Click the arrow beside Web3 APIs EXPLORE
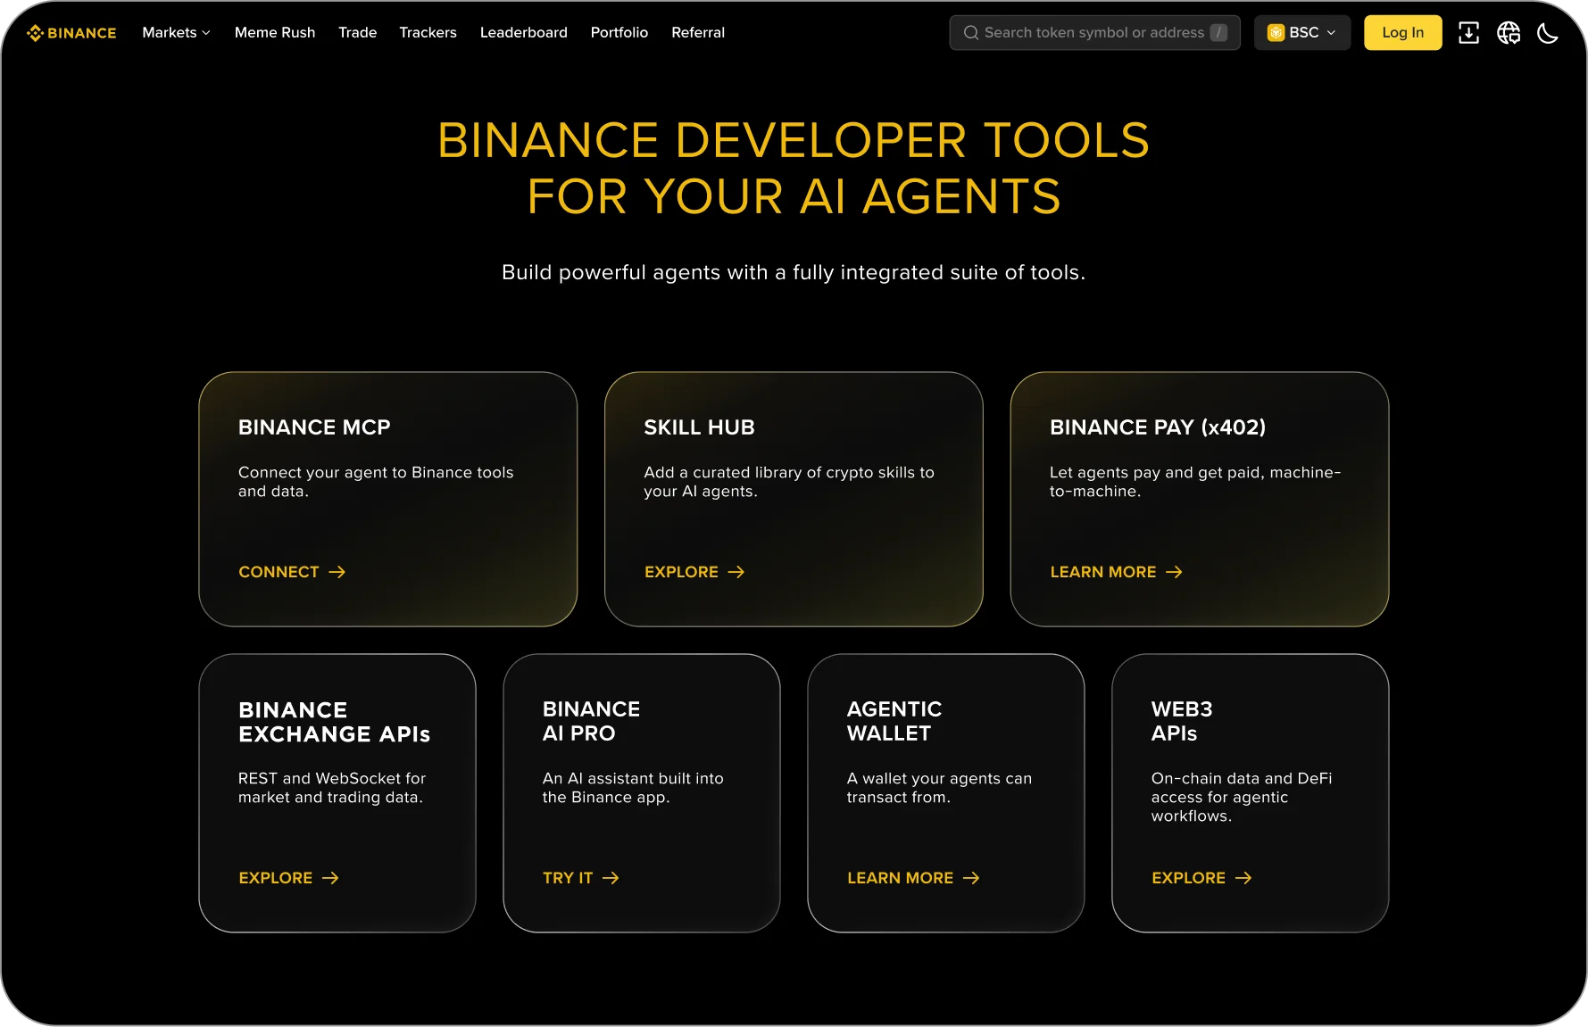Image resolution: width=1588 pixels, height=1027 pixels. (x=1243, y=878)
